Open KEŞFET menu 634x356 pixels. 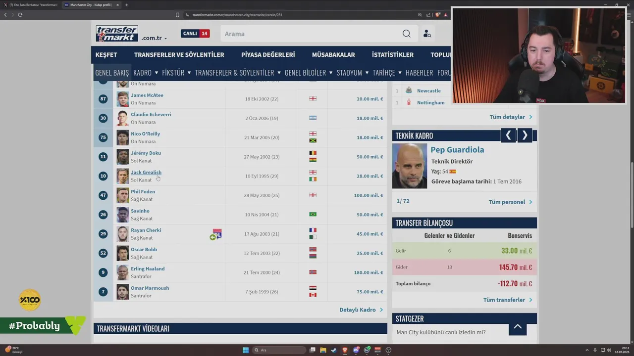click(x=106, y=55)
